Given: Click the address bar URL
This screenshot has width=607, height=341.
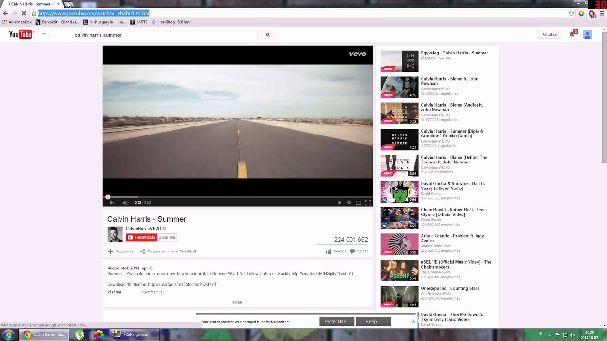Looking at the screenshot, I should 93,13.
